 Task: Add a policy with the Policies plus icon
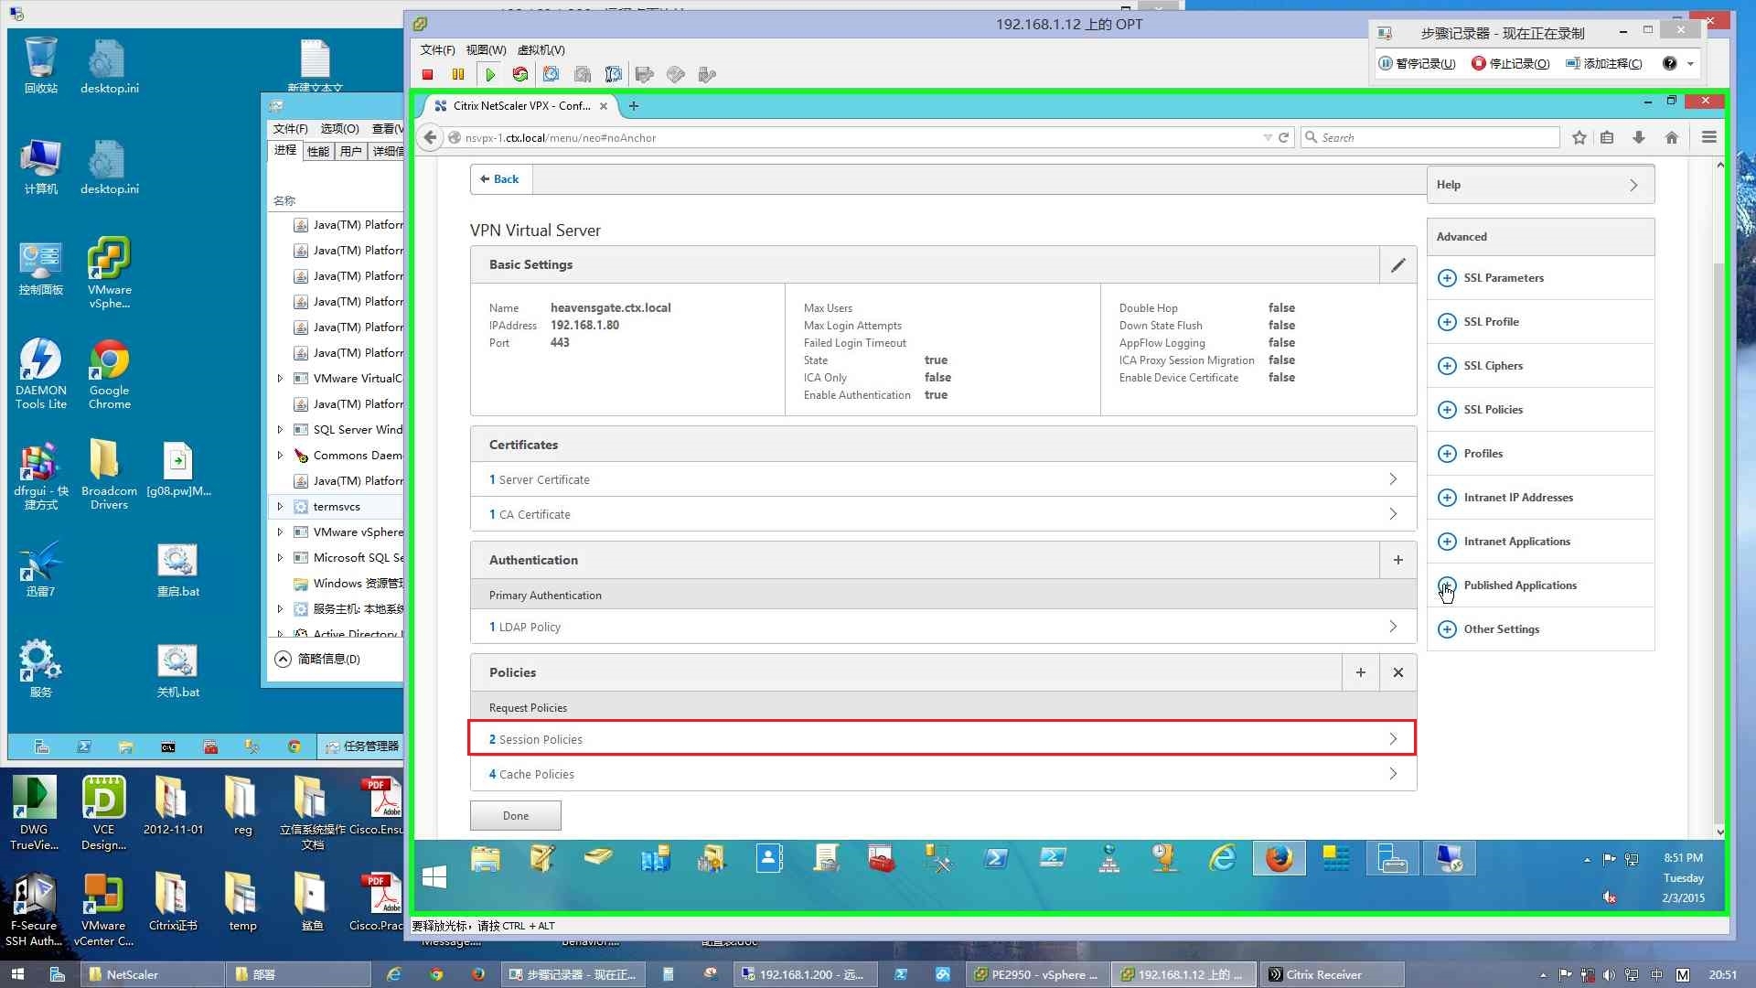pos(1361,672)
